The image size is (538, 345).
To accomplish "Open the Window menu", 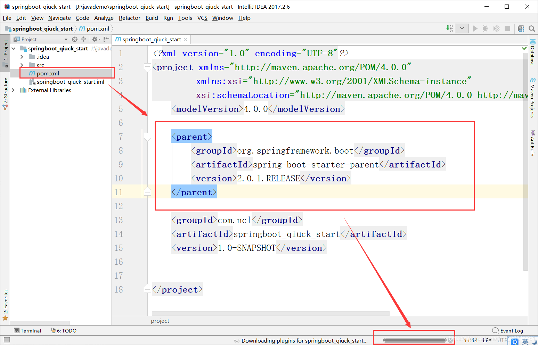I will coord(223,18).
